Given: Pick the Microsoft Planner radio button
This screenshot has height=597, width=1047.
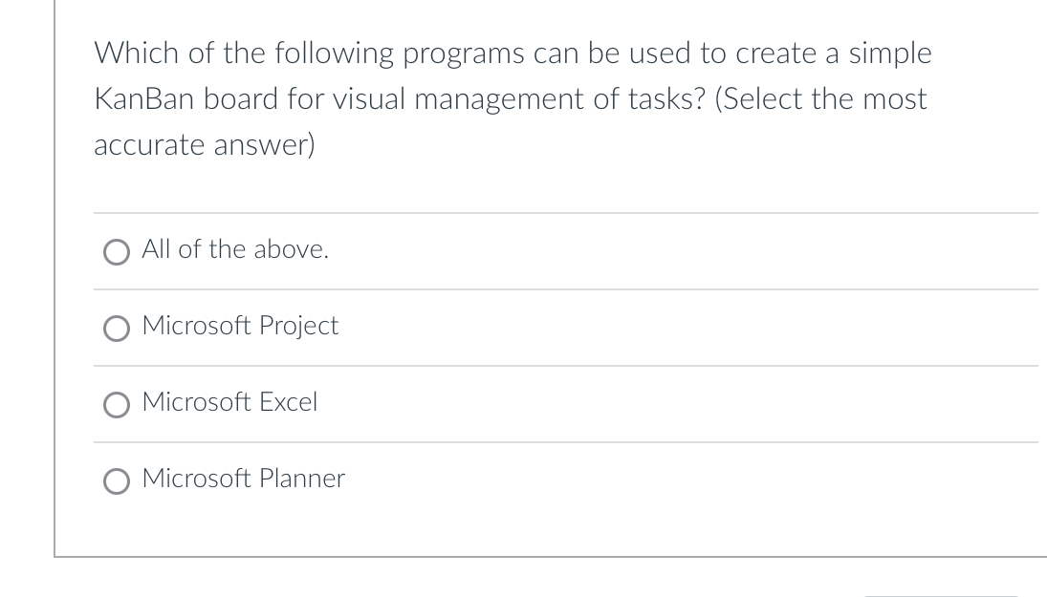Looking at the screenshot, I should tap(117, 480).
